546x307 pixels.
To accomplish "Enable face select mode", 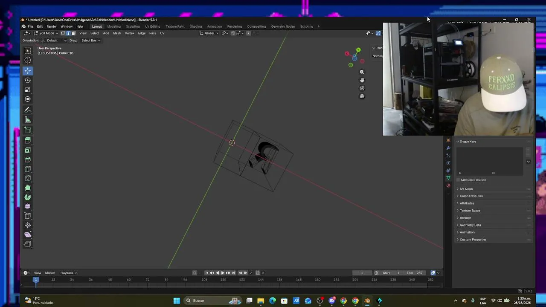I will pos(73,33).
